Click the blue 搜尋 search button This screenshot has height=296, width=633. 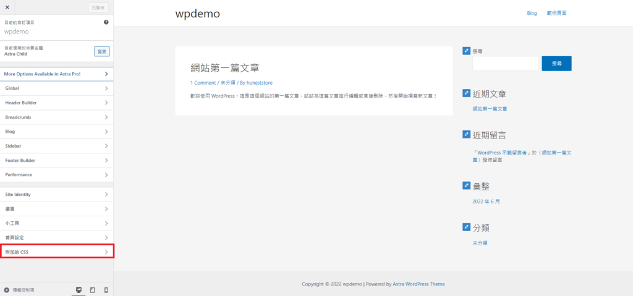[556, 64]
